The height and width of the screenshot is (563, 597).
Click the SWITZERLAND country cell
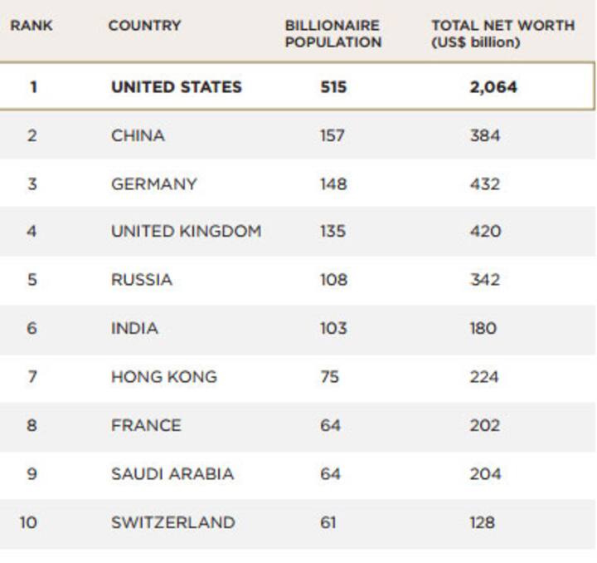(173, 522)
